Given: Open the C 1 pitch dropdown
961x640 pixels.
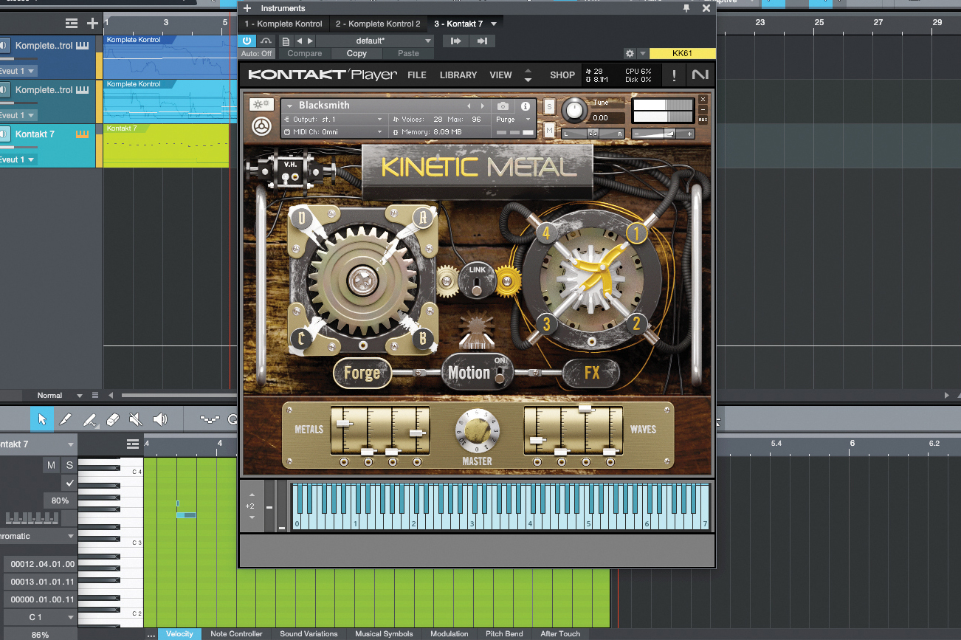Looking at the screenshot, I should [41, 617].
